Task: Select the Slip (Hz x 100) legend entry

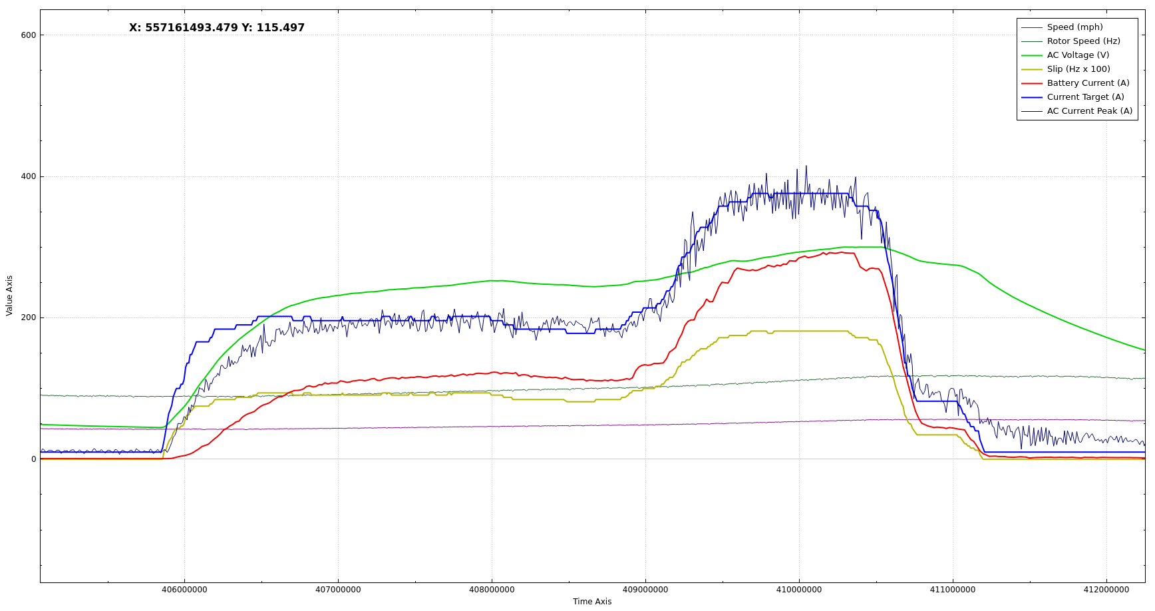Action: 1078,69
